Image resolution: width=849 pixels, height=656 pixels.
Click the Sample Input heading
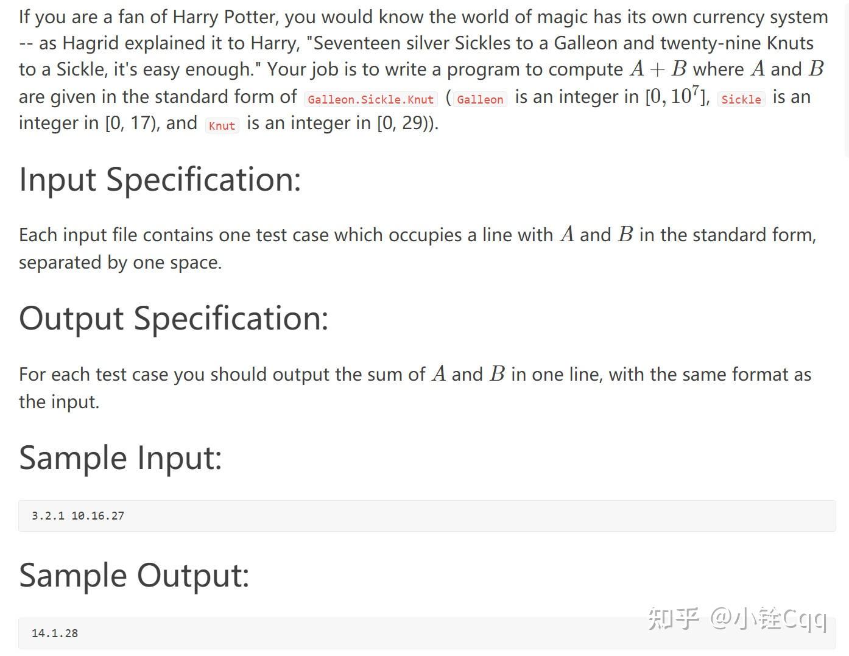coord(121,457)
